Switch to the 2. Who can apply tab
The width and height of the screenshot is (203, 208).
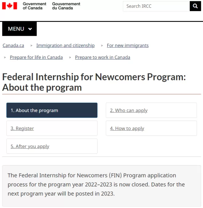click(151, 110)
